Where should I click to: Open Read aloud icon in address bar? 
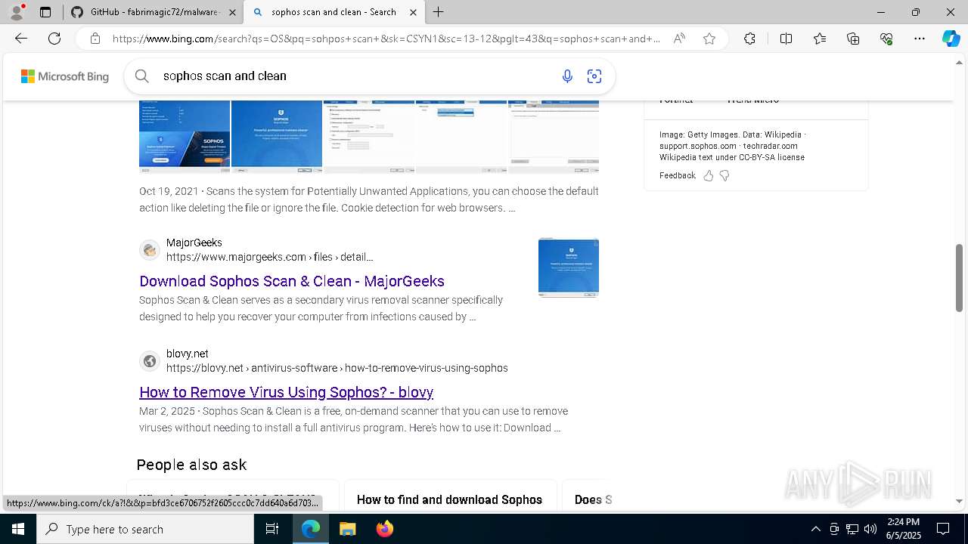coord(679,39)
